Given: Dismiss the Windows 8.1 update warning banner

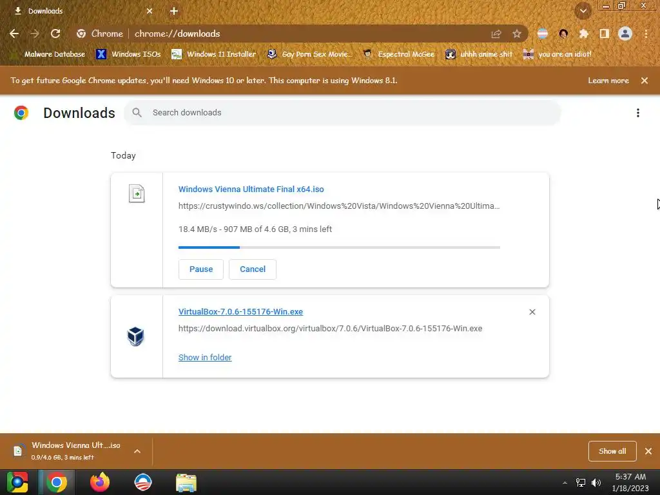Looking at the screenshot, I should (645, 81).
